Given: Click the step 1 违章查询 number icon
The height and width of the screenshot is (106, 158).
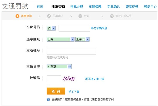Looking at the screenshot, I should pos(17,16).
